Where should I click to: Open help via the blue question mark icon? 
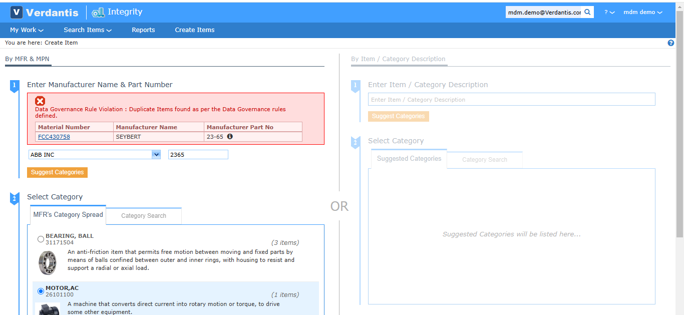pos(670,43)
